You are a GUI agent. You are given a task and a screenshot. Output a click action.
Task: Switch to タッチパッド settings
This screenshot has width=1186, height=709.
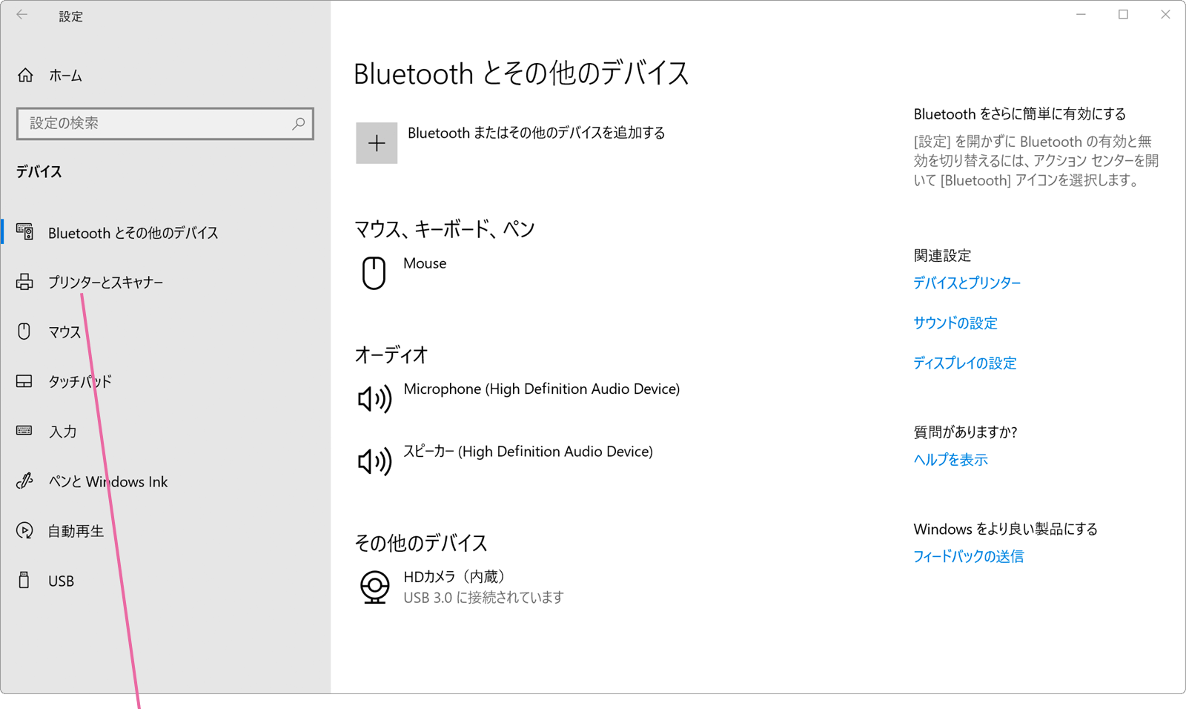[79, 382]
